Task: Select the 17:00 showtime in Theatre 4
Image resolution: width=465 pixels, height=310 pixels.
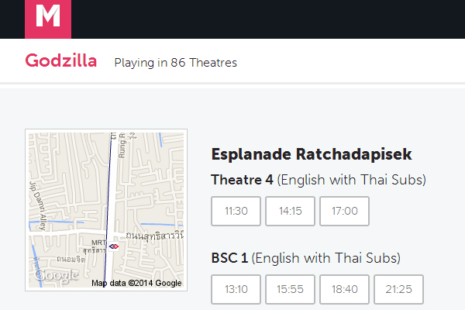Action: tap(344, 211)
